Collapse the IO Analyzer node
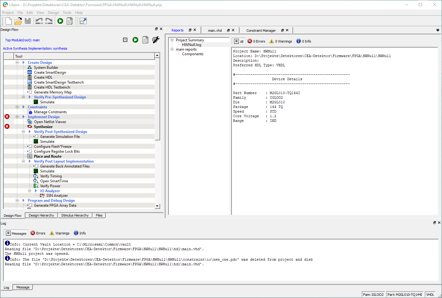The width and height of the screenshot is (442, 298). pyautogui.click(x=30, y=191)
